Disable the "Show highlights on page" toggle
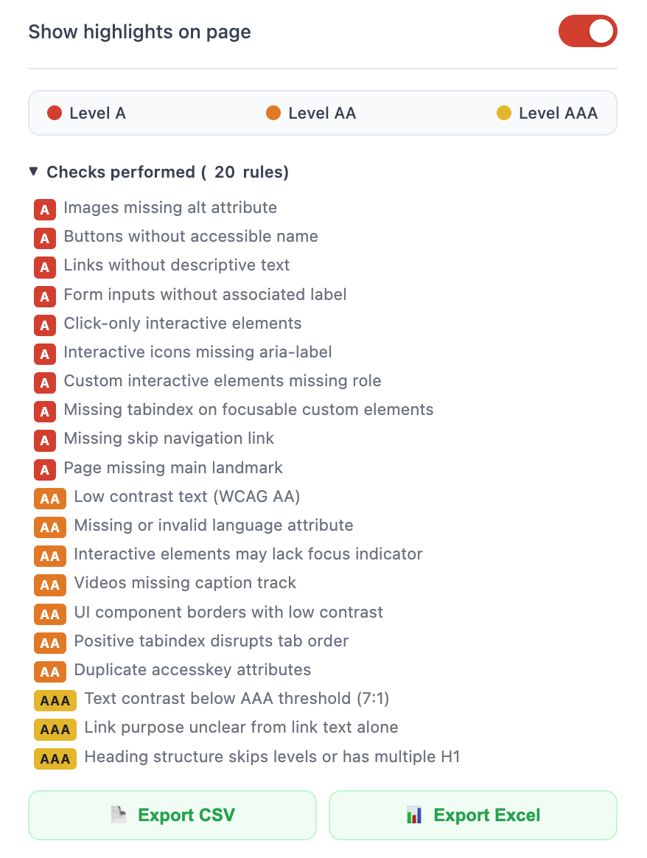The height and width of the screenshot is (858, 647). [587, 31]
